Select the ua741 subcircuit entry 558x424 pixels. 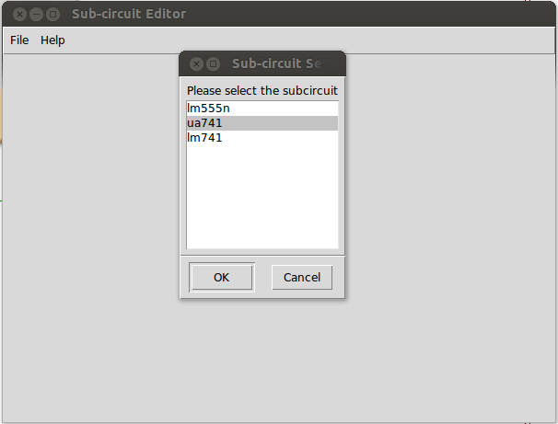262,123
